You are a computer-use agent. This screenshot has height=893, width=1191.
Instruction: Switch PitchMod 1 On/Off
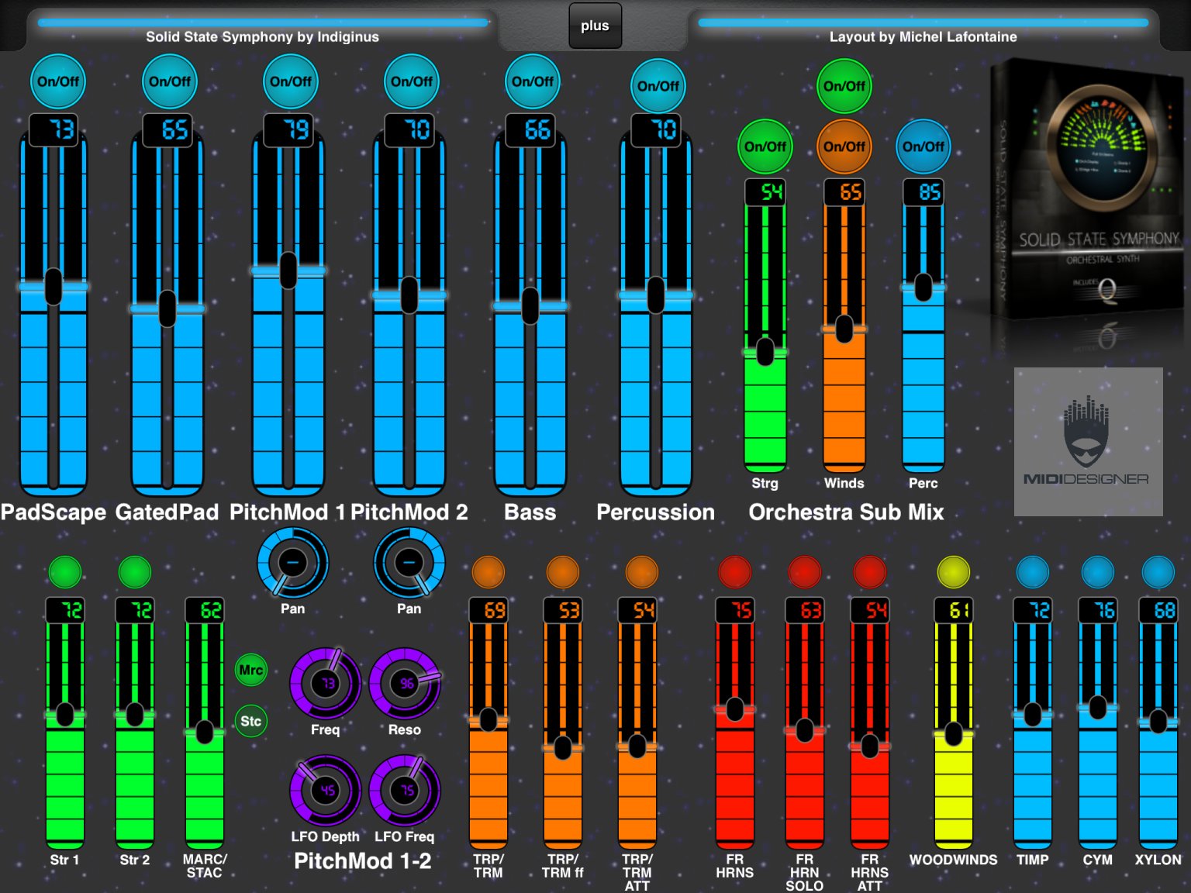coord(291,81)
